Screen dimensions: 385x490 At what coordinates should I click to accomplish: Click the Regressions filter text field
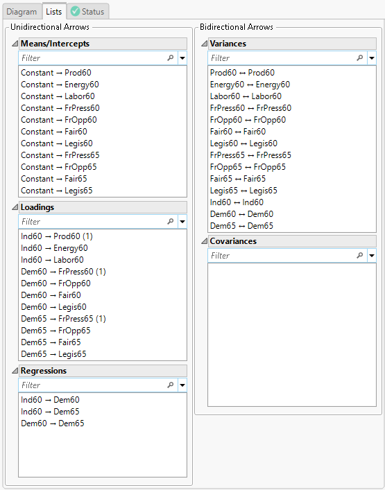(93, 385)
